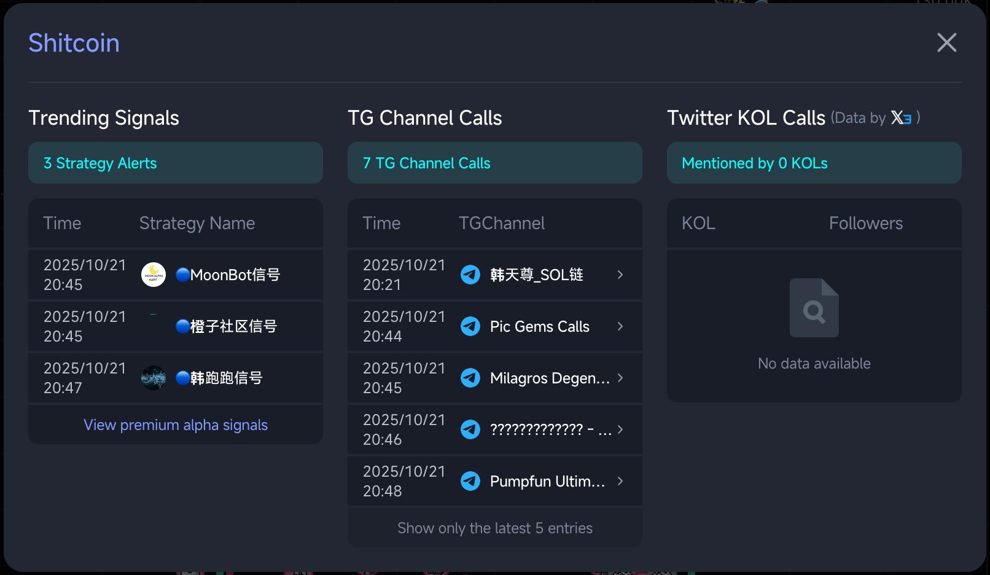This screenshot has width=990, height=575.
Task: Expand the Milagros Degen row chevron
Action: 620,378
